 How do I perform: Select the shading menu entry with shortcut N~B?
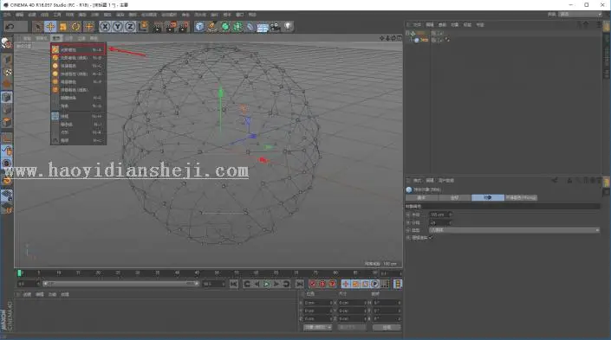point(78,58)
